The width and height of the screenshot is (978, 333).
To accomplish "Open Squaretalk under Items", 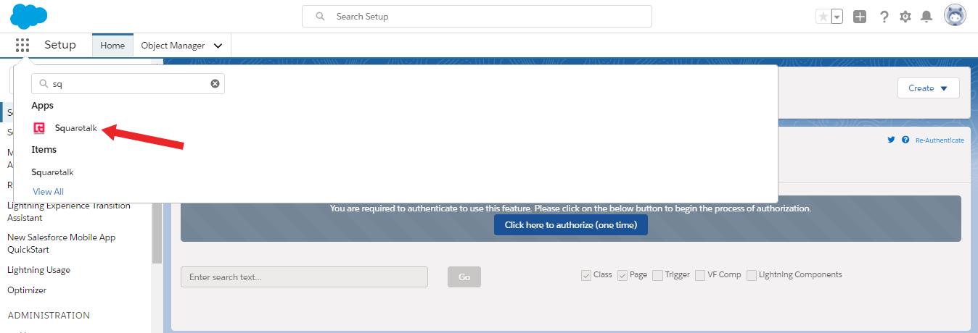I will pyautogui.click(x=52, y=172).
